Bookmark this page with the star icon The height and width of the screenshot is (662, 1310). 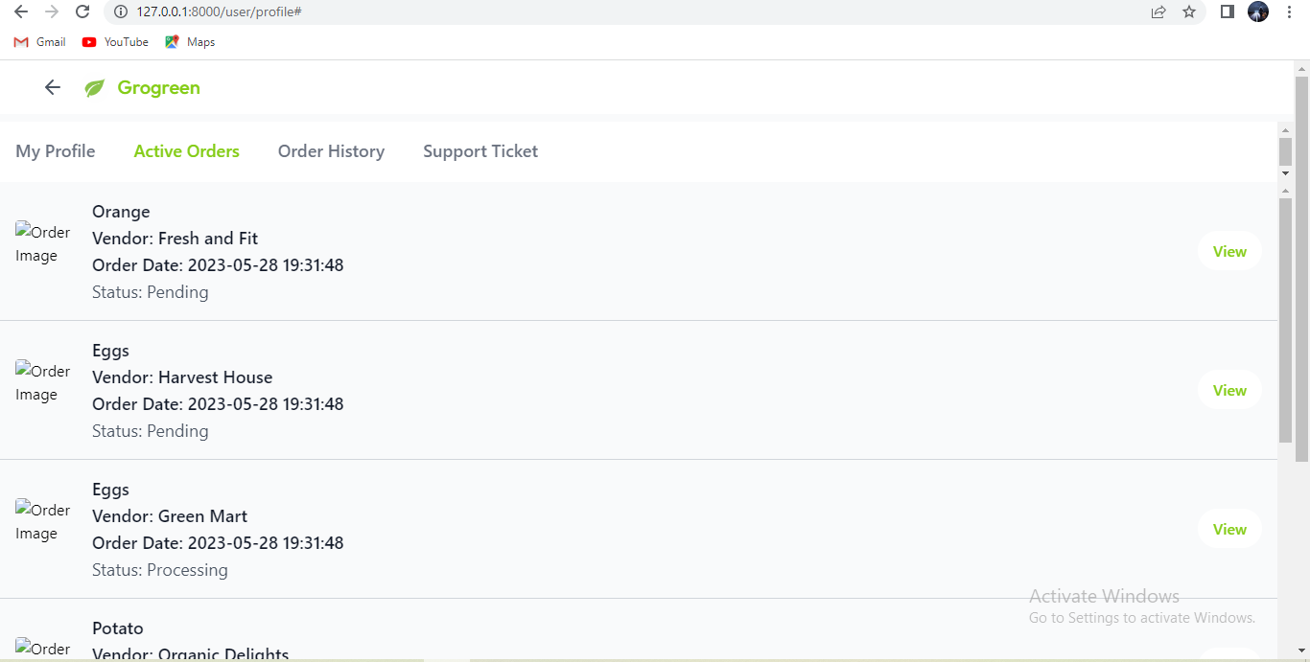(x=1189, y=11)
